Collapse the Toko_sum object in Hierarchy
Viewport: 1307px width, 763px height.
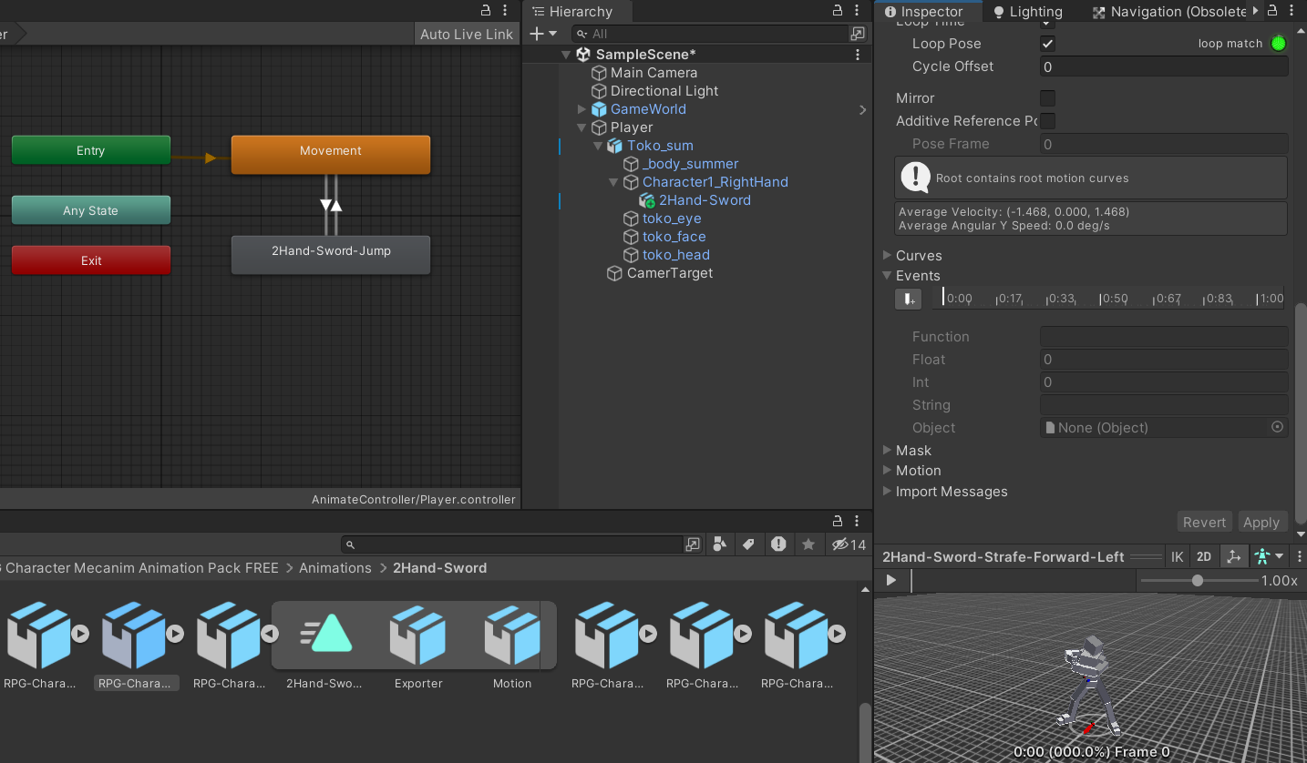pyautogui.click(x=598, y=146)
